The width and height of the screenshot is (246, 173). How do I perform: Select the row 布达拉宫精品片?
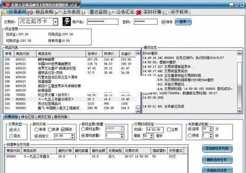click(x=69, y=104)
